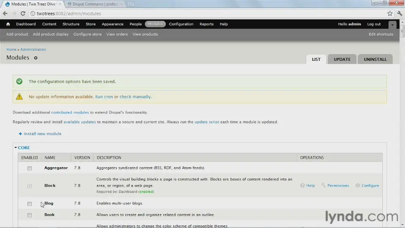Click the Log out link
This screenshot has width=405, height=228.
click(374, 24)
